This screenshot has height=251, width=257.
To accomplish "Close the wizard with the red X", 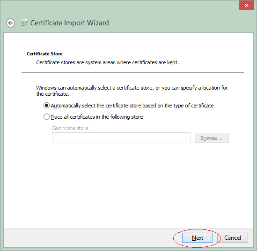I will [246, 6].
